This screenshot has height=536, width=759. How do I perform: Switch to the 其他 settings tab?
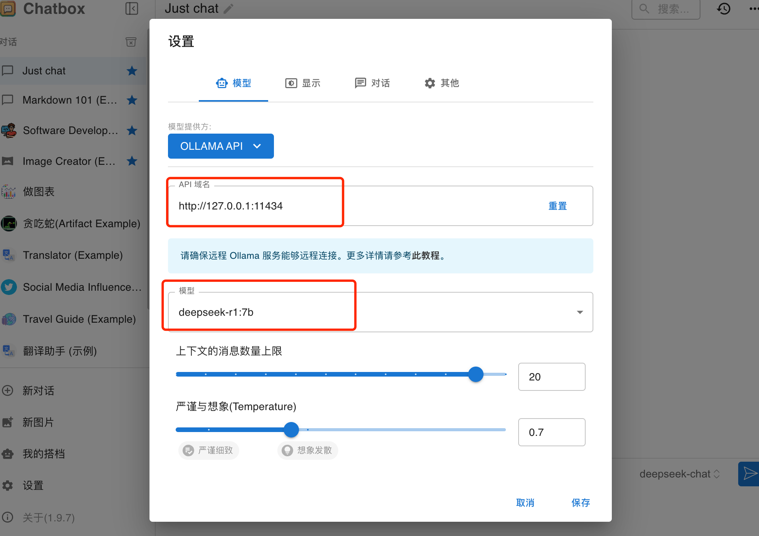[x=442, y=83]
